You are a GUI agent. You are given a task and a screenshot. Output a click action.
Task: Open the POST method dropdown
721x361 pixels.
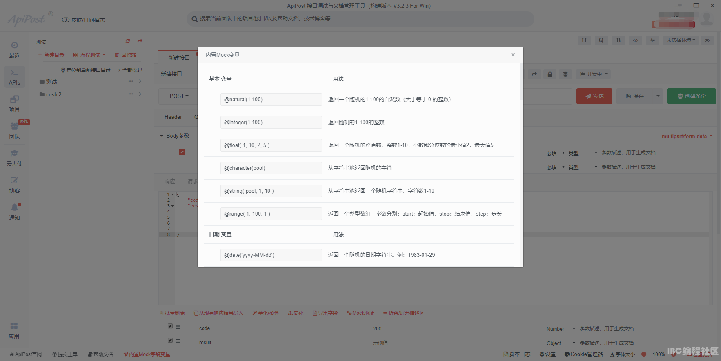point(179,96)
